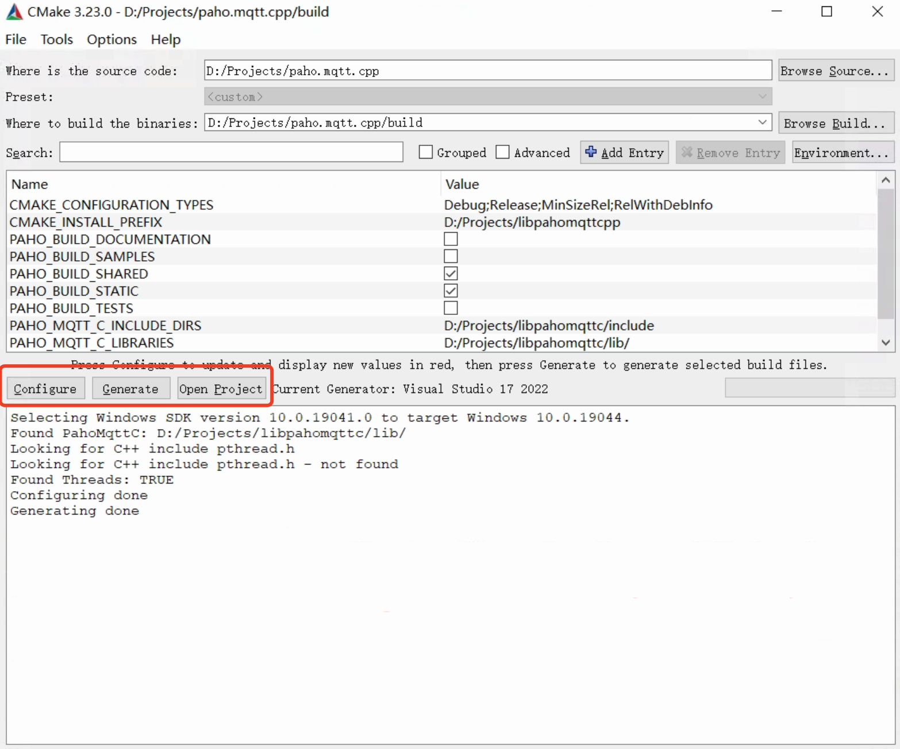Viewport: 900px width, 749px height.
Task: Minimize the CMake window
Action: click(x=776, y=11)
